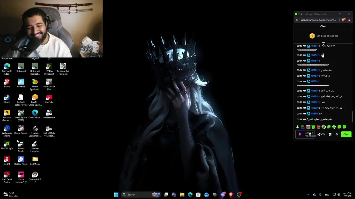Open the Roblox Studio shortcut
The image size is (355, 199).
click(x=21, y=146)
